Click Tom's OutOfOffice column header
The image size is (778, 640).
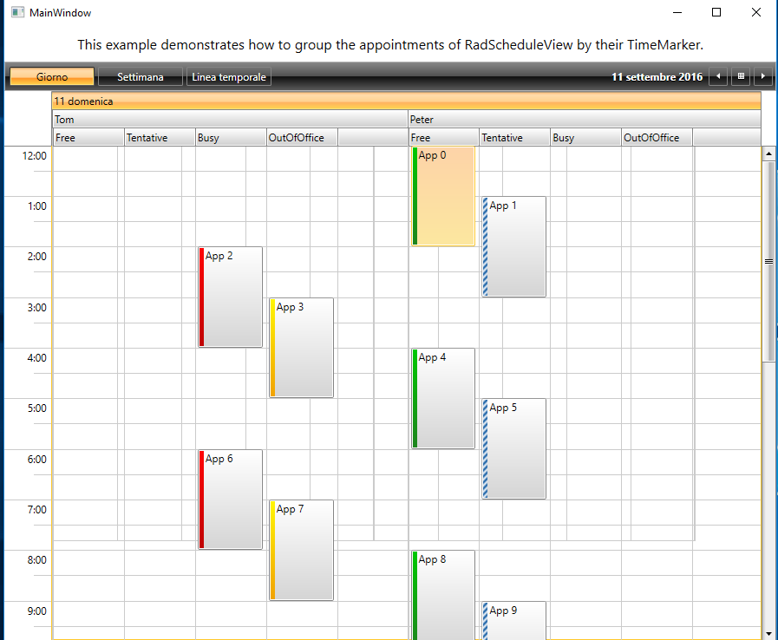(302, 137)
